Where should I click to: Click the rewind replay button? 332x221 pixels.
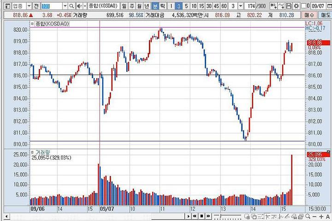[195, 216]
